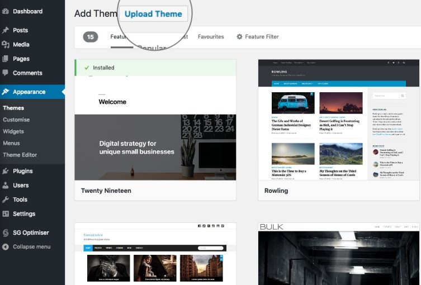421x285 pixels.
Task: Expand the Appearance menu section
Action: (x=29, y=92)
